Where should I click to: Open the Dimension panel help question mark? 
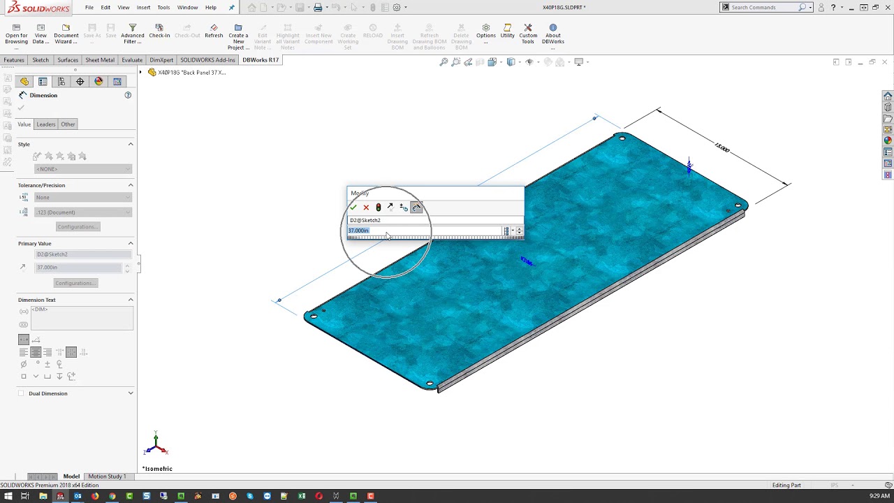pos(128,95)
